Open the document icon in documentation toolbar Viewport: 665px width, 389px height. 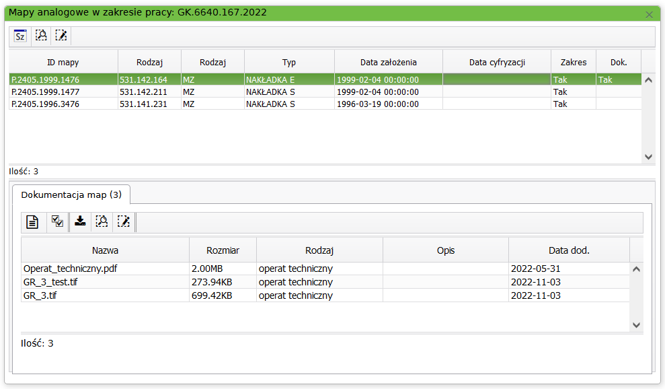tap(32, 222)
